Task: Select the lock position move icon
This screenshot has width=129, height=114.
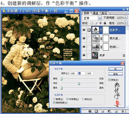Action: [101, 23]
